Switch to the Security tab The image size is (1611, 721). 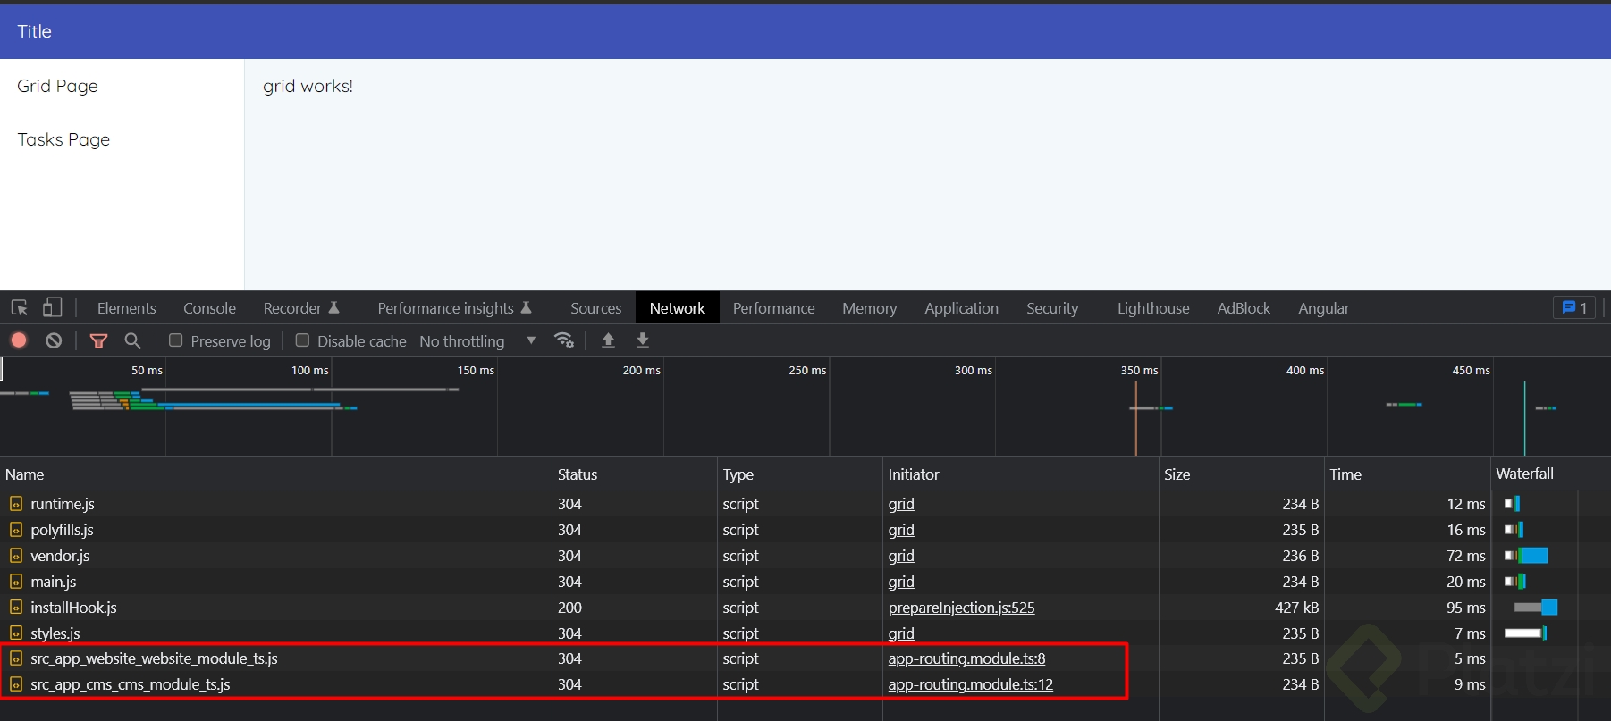tap(1052, 308)
